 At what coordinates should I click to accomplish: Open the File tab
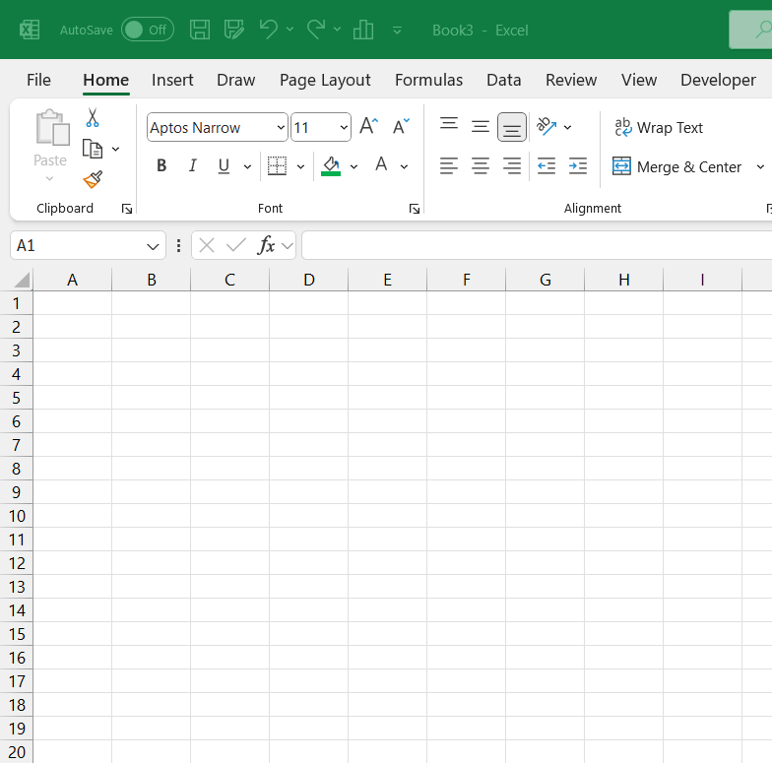coord(38,80)
